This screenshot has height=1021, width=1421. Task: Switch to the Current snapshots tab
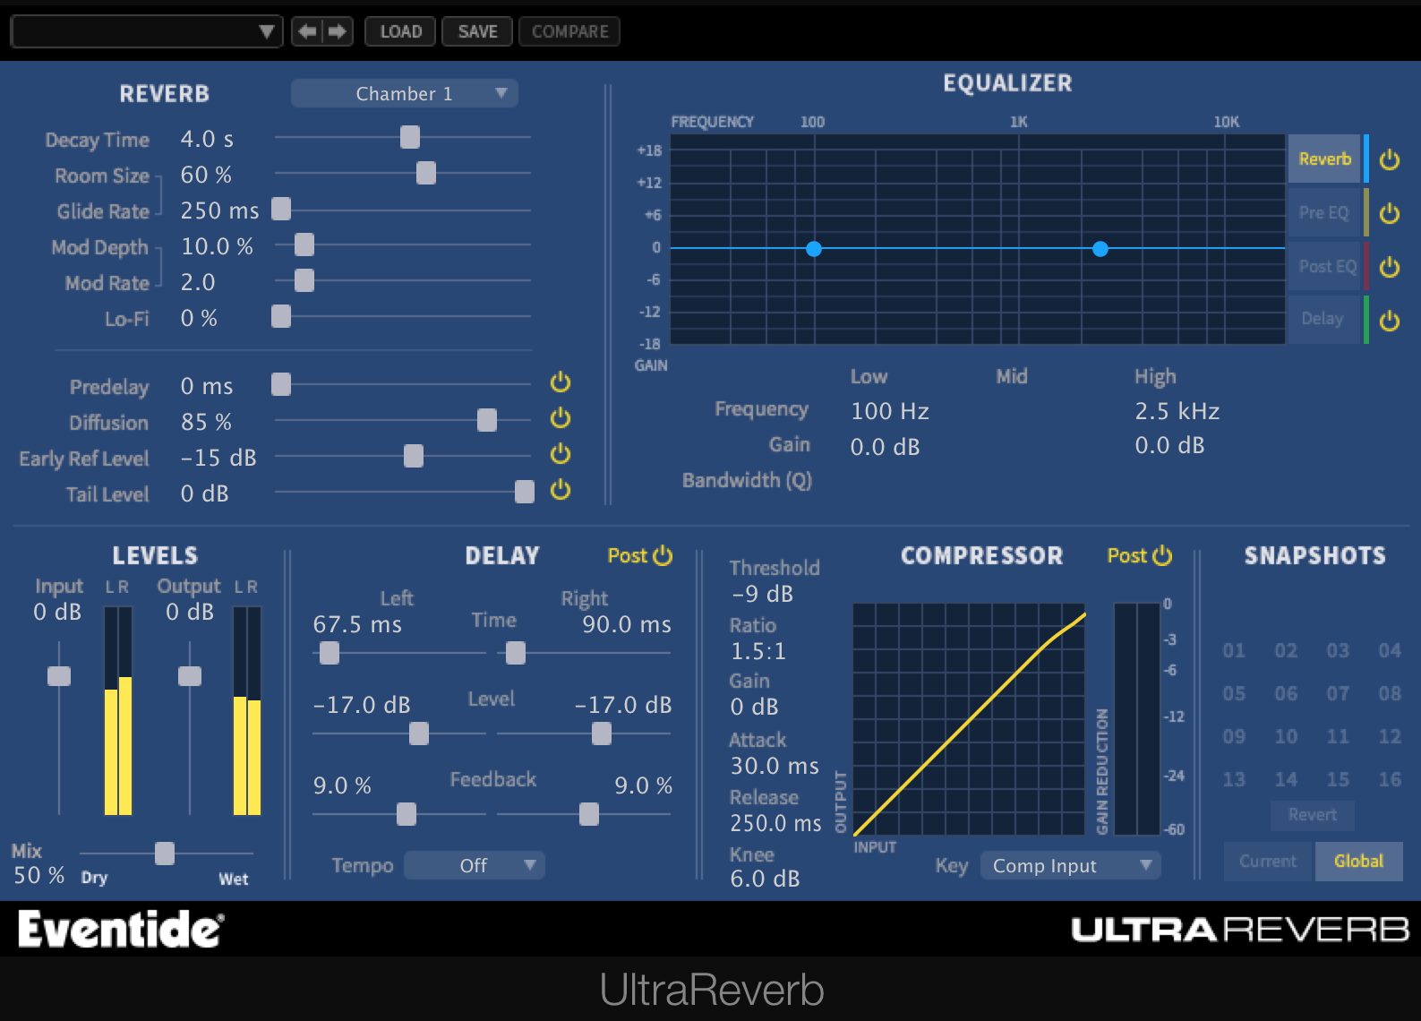1268,861
